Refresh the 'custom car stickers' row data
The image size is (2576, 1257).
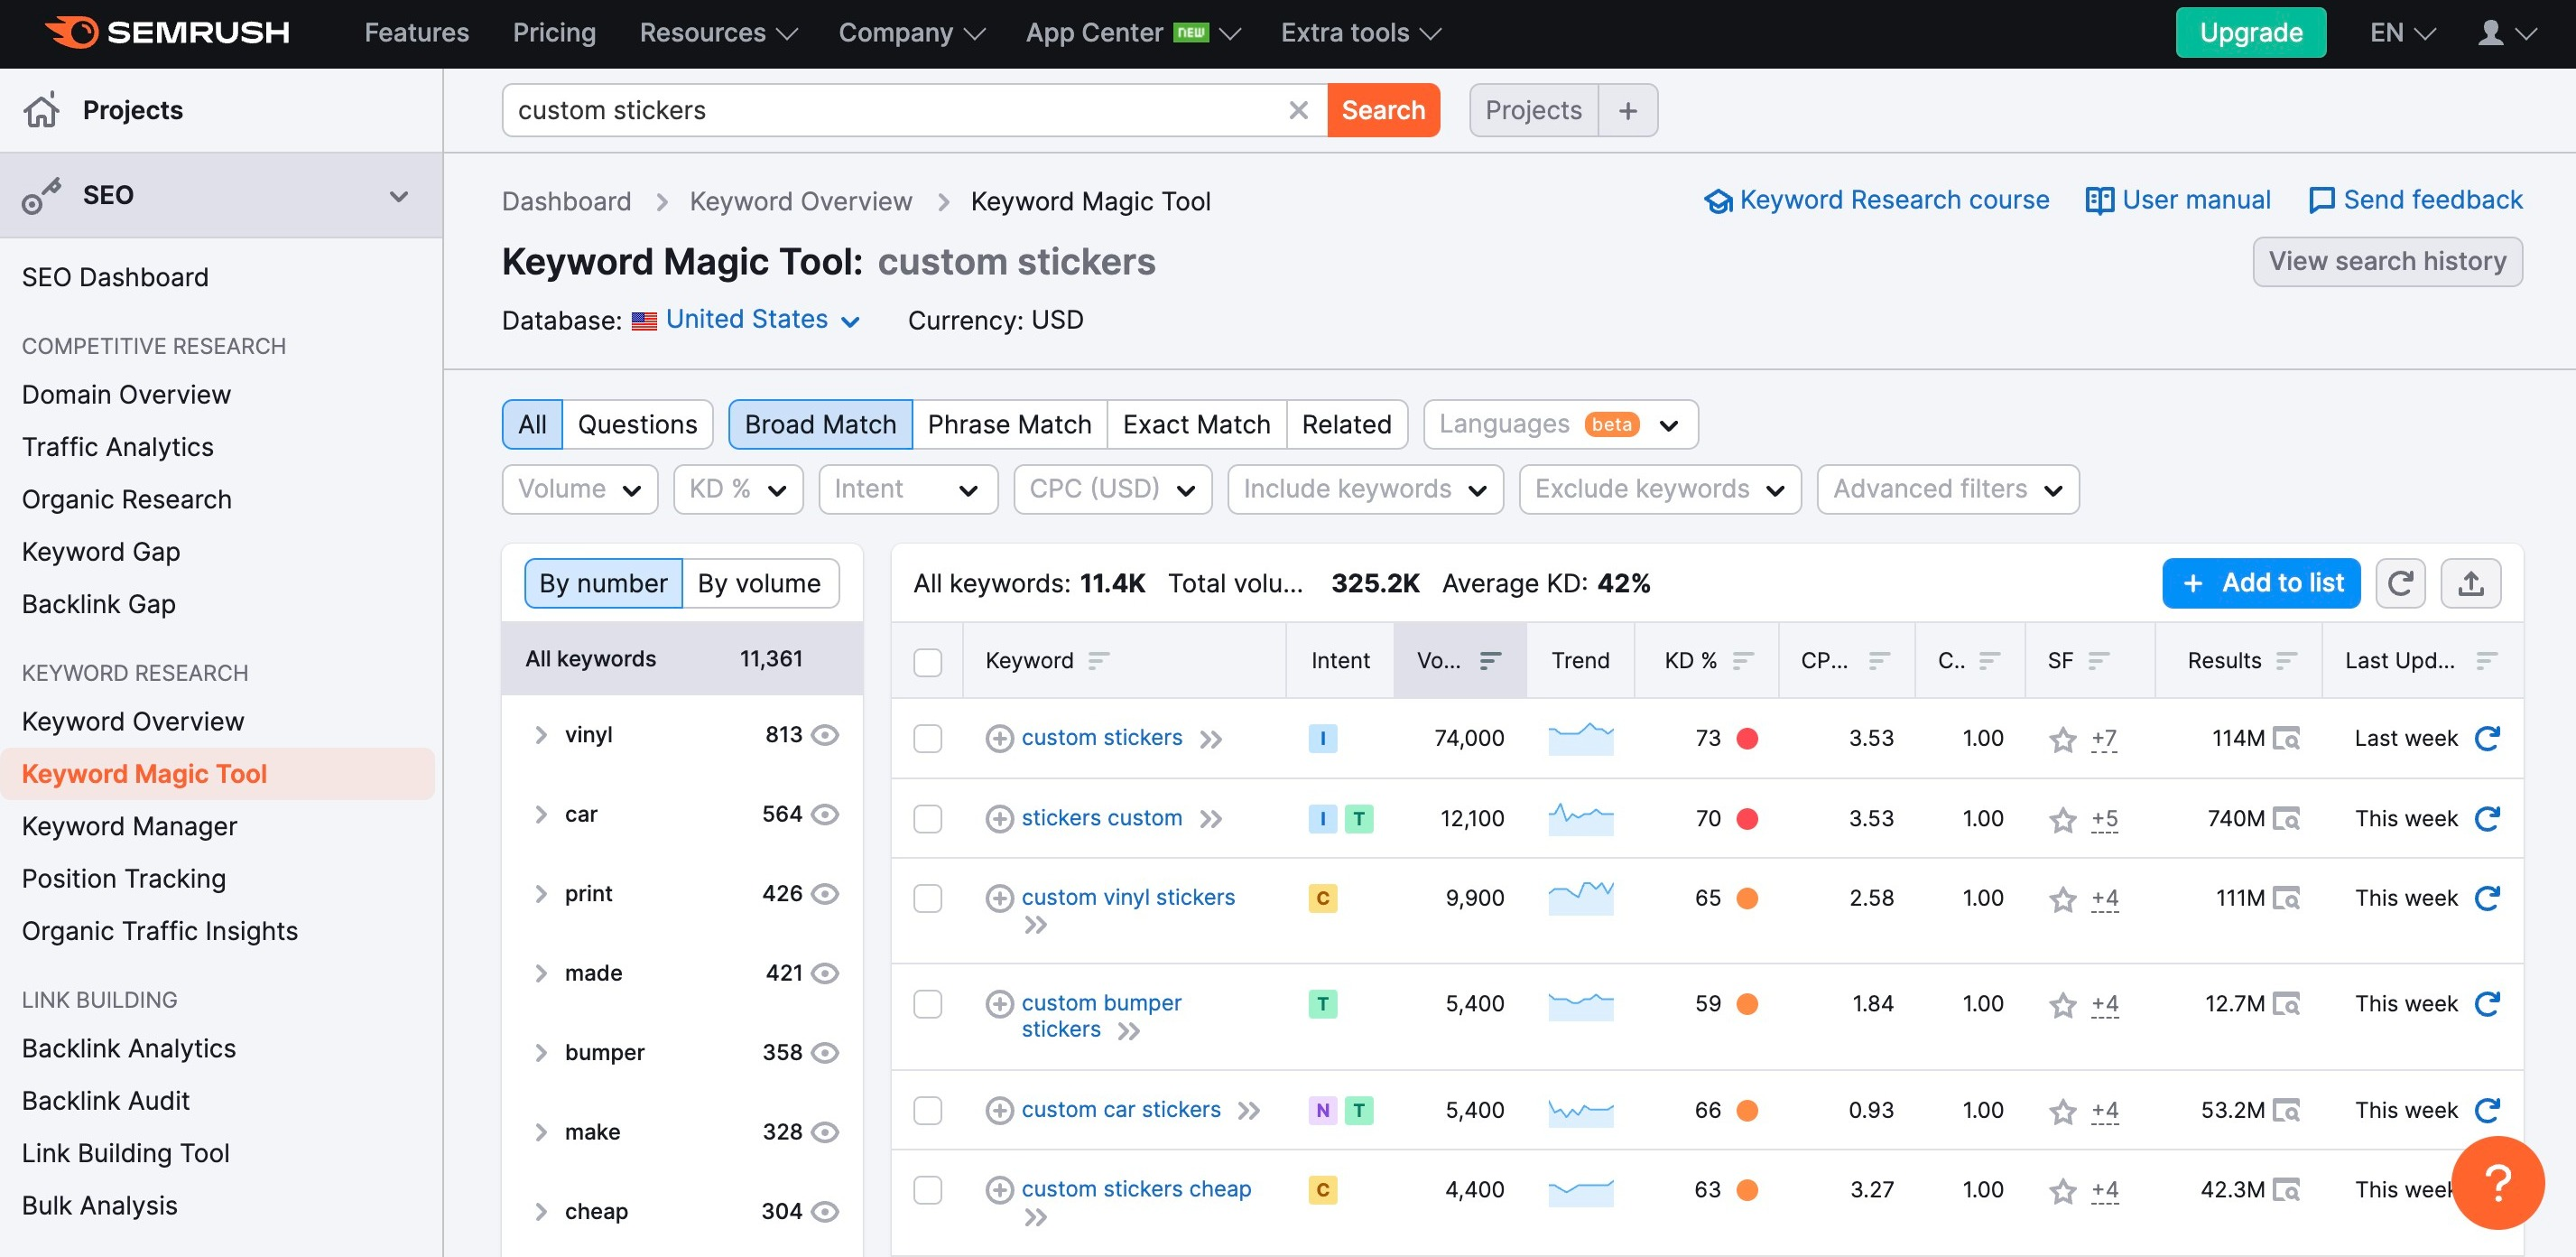tap(2487, 1110)
